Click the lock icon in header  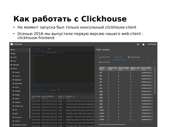coord(143,44)
